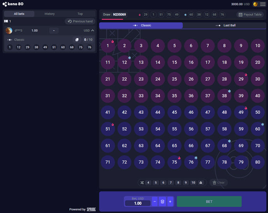
Task: Click the bet amount input field
Action: 138,203
